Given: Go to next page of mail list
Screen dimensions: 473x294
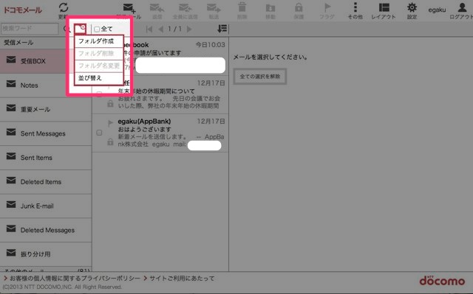Looking at the screenshot, I should [x=189, y=29].
